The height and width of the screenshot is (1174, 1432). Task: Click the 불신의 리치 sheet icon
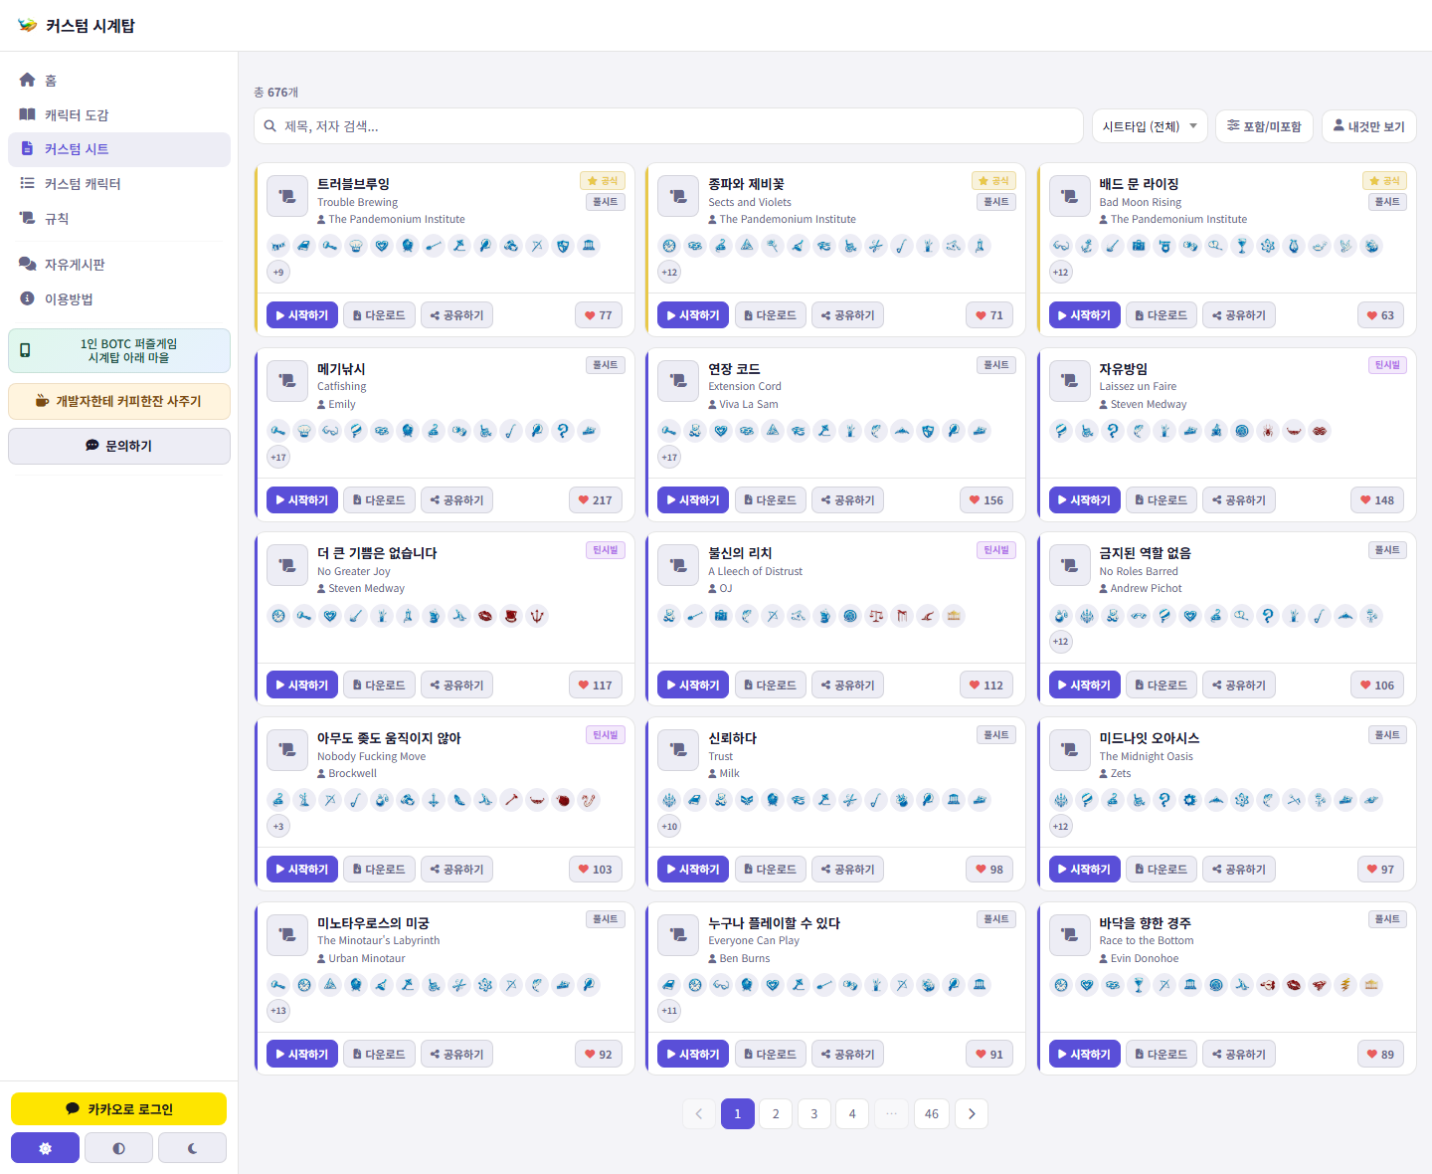(678, 566)
